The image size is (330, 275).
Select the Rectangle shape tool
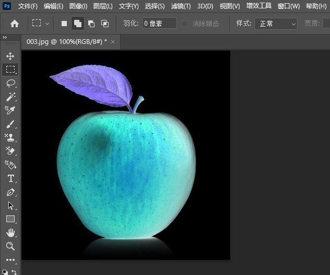click(10, 219)
